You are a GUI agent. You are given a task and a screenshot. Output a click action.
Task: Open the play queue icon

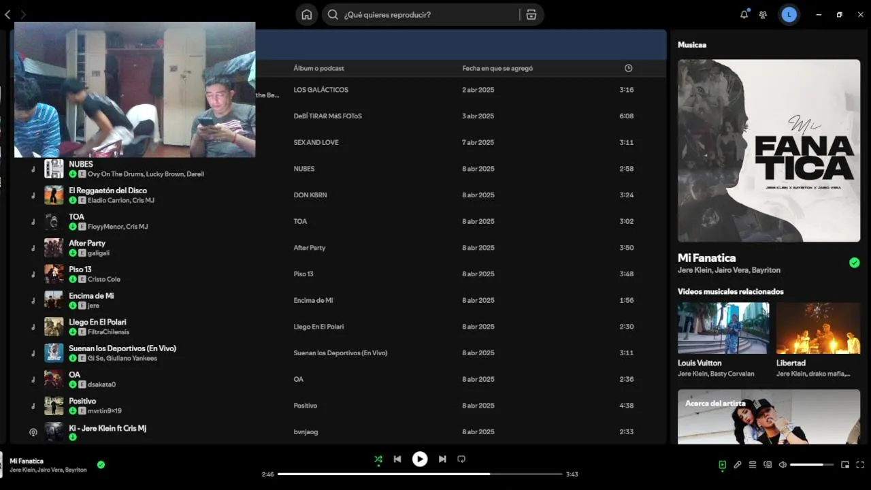(753, 465)
